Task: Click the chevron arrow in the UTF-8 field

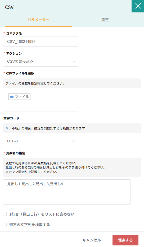Action: 74,141
